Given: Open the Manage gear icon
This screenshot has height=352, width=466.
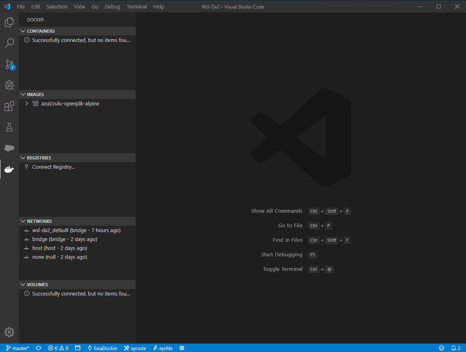Looking at the screenshot, I should [x=9, y=332].
